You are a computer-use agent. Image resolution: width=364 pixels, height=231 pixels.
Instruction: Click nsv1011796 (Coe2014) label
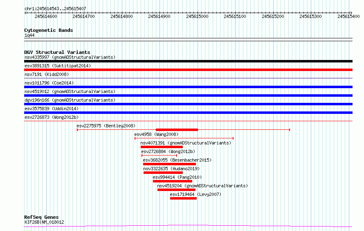tap(49, 83)
